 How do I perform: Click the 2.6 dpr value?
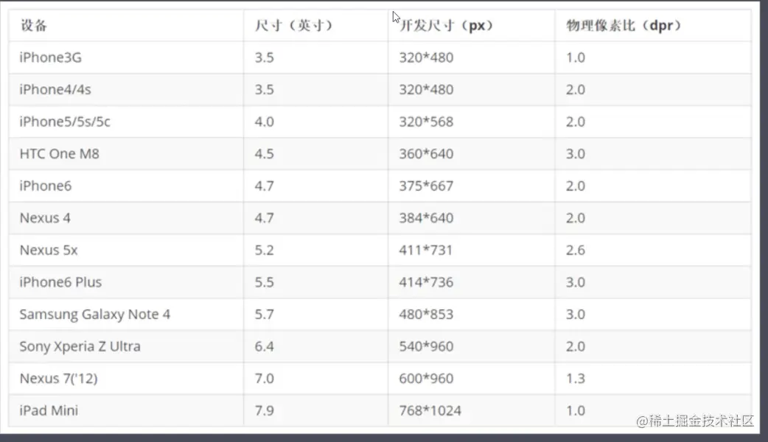(576, 250)
